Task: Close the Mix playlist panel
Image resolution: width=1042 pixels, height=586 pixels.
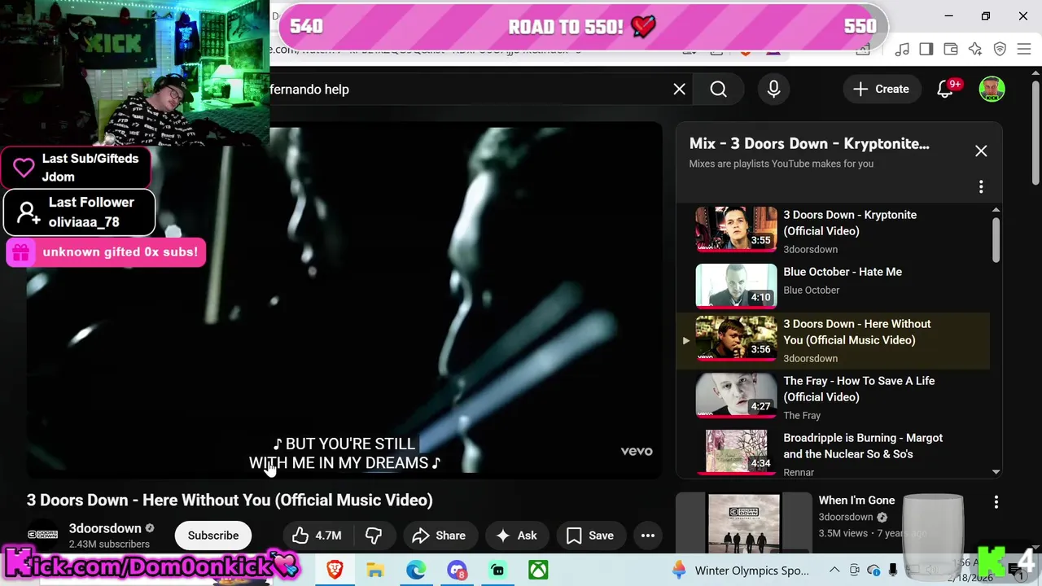Action: [981, 151]
